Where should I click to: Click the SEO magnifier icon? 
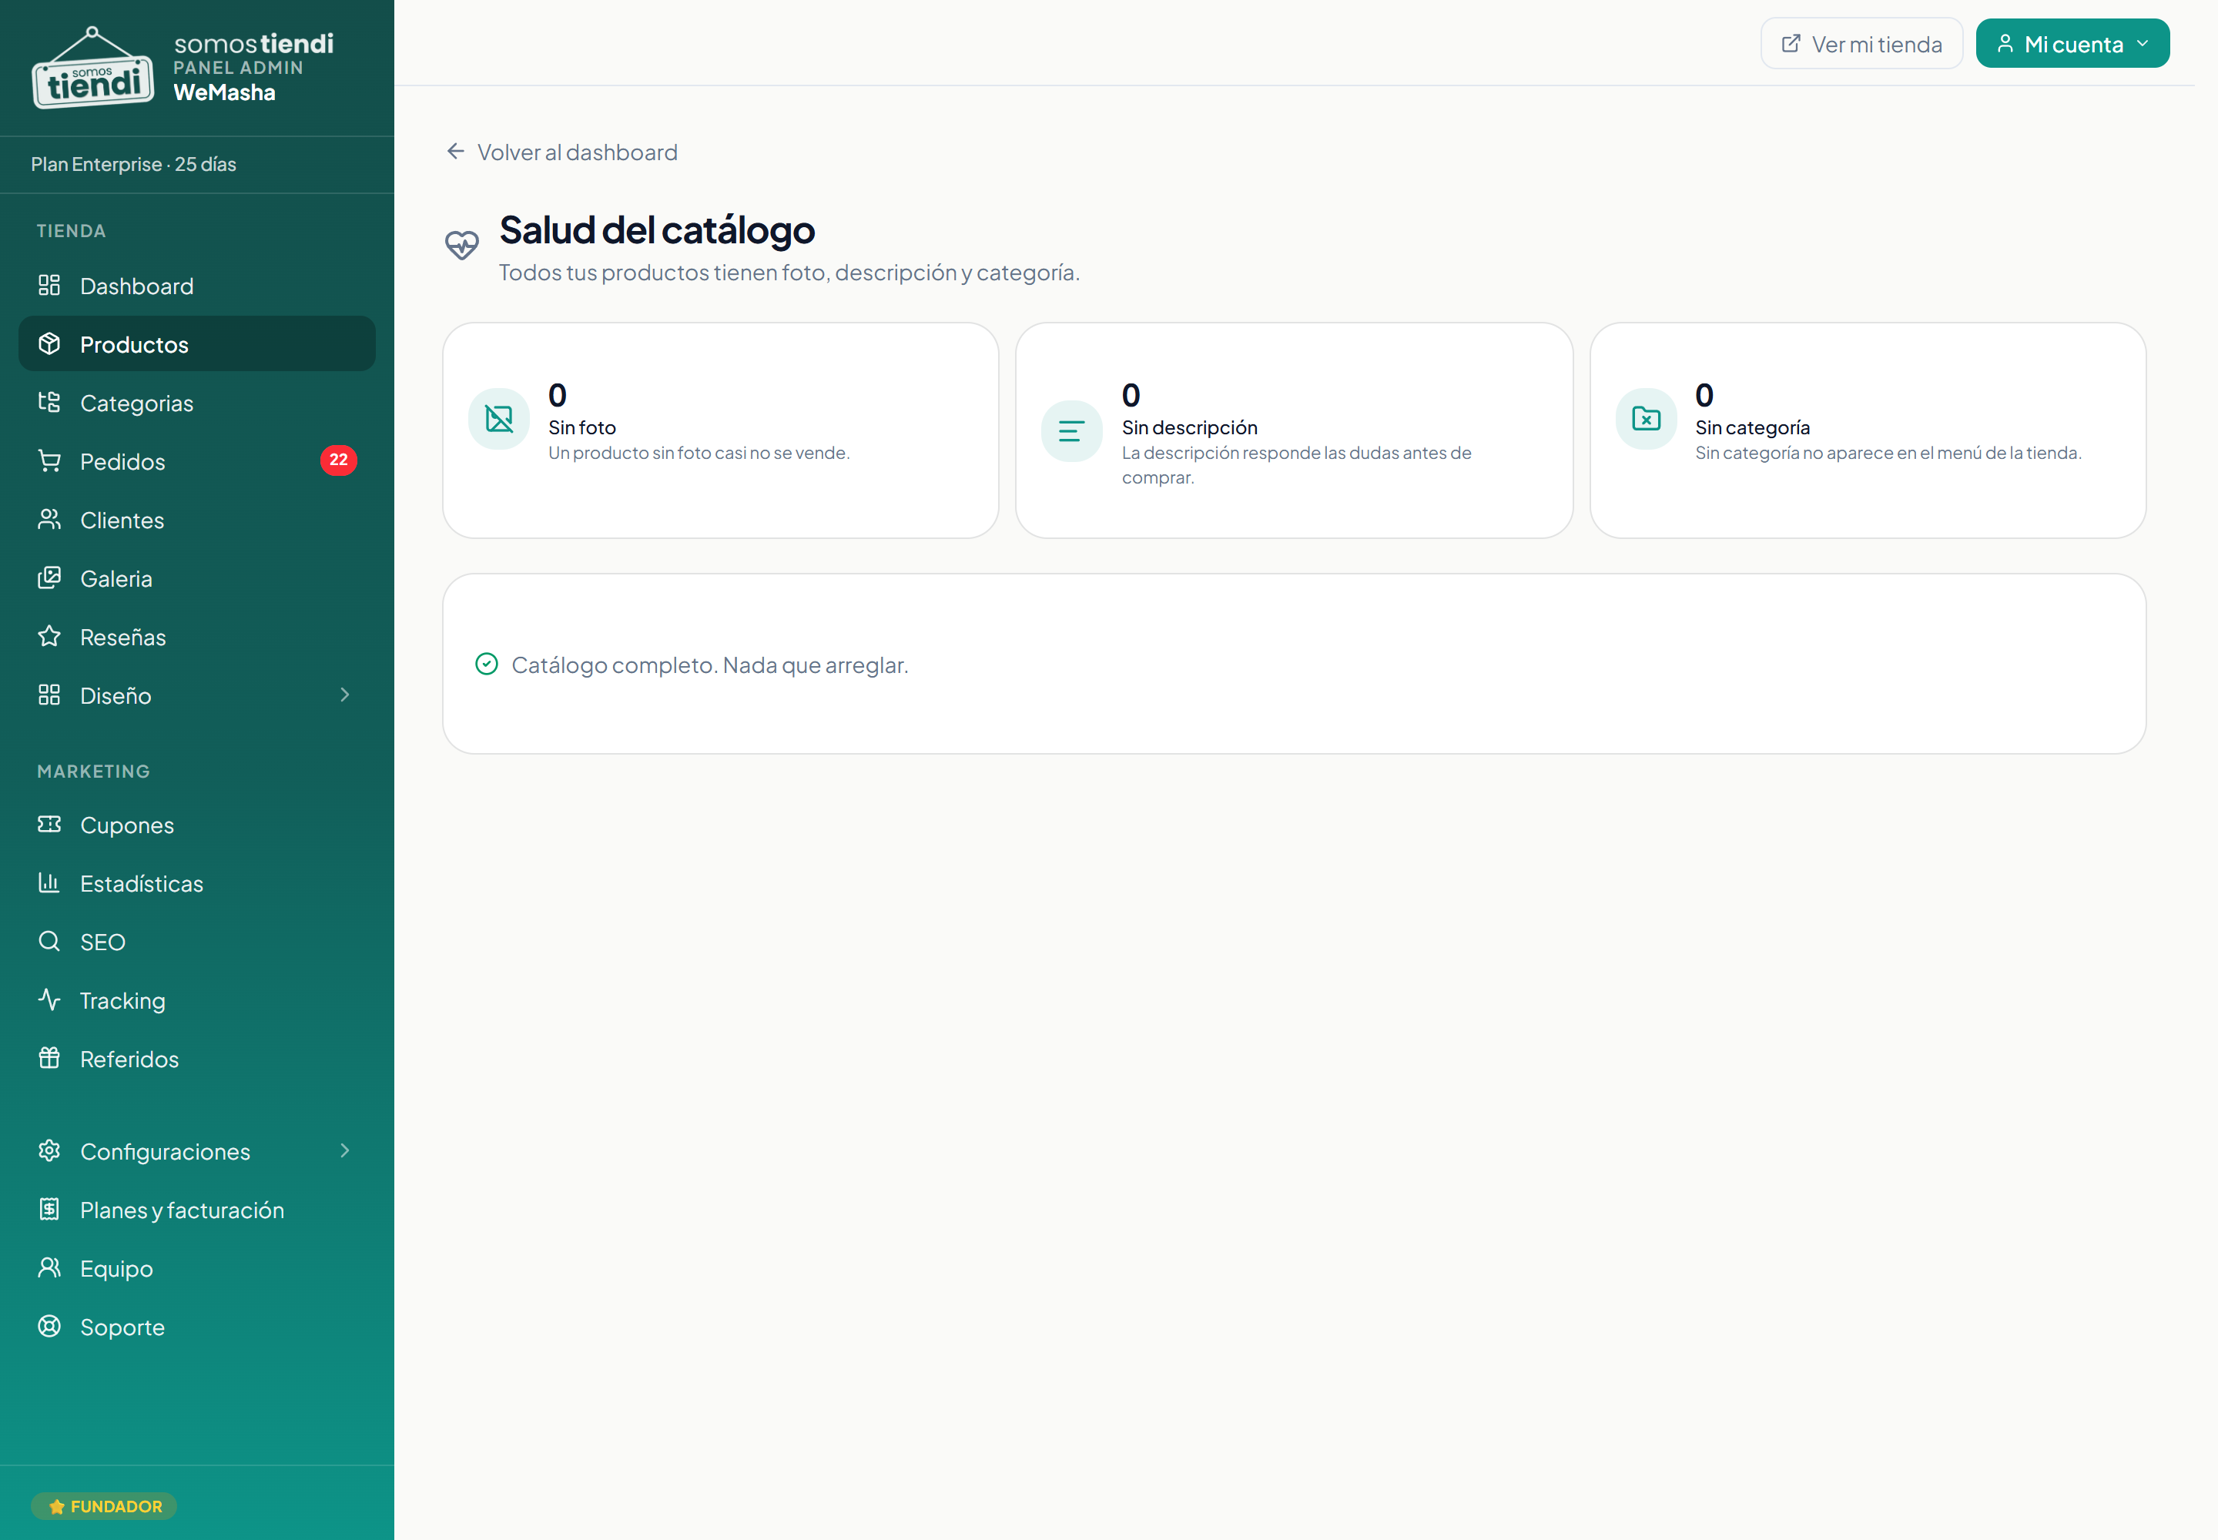(x=49, y=941)
